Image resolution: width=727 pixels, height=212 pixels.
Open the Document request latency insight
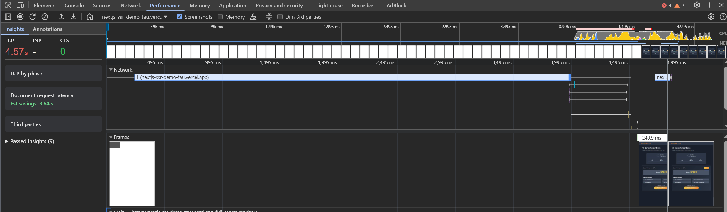coord(53,99)
